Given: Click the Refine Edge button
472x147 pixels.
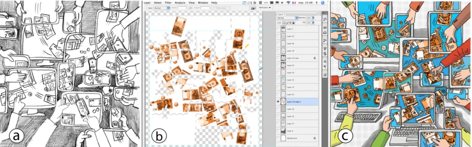Looking at the screenshot, I should click(222, 8).
